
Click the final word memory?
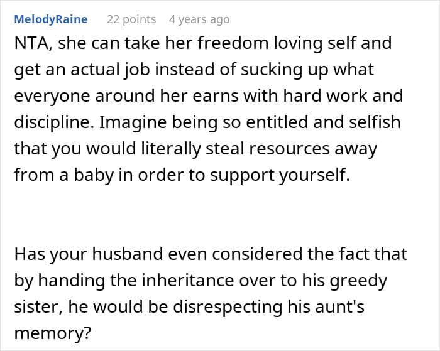click(52, 333)
